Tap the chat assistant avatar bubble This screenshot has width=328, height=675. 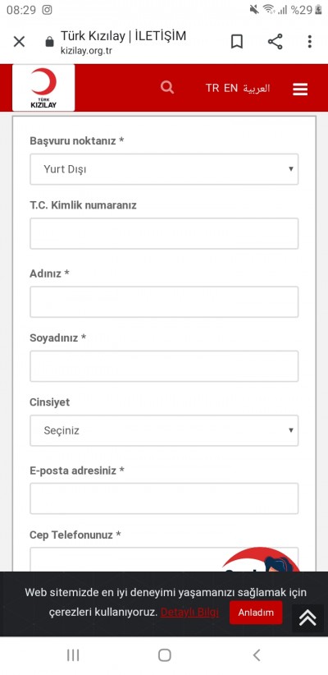(261, 560)
